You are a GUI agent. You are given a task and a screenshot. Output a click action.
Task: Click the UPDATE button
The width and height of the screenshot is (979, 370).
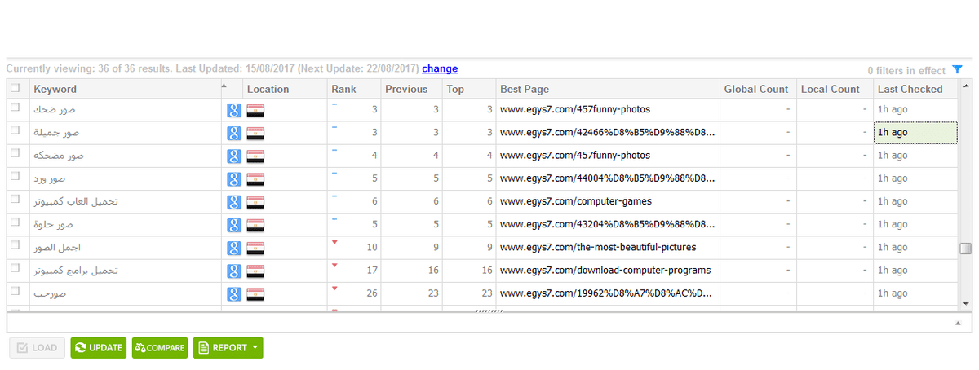coord(99,348)
